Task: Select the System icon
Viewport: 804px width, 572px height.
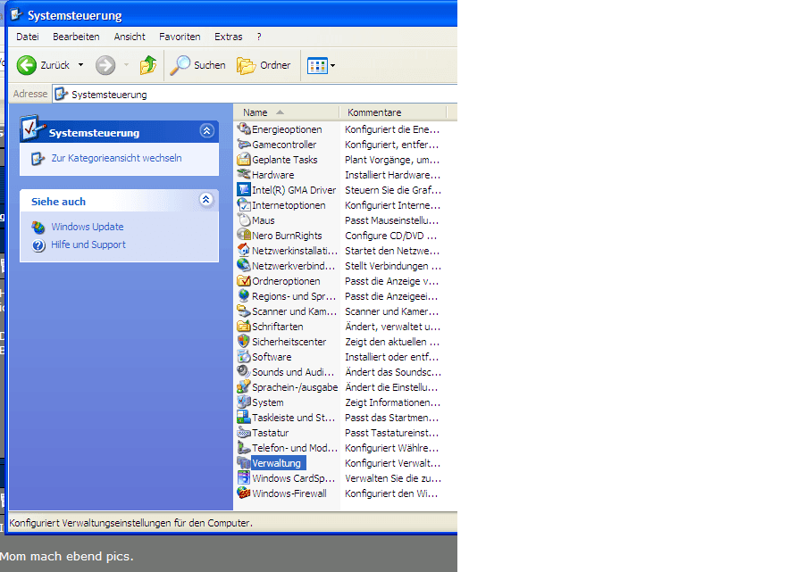Action: (244, 402)
